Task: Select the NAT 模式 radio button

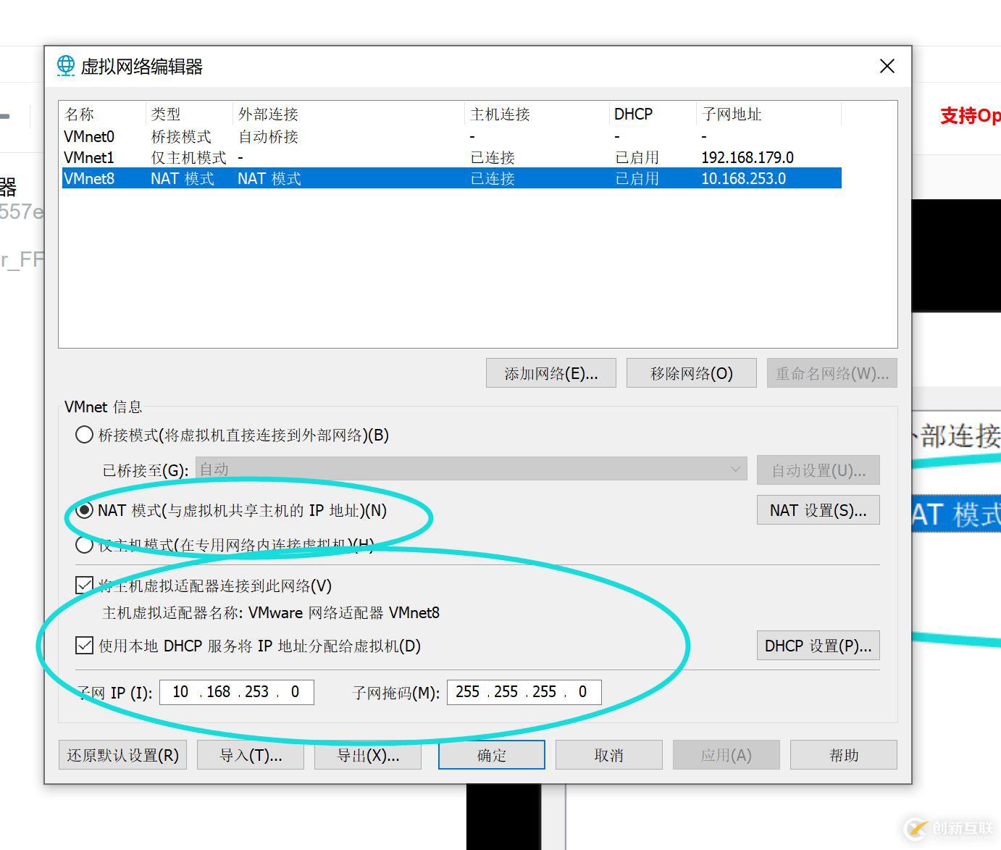Action: click(83, 510)
